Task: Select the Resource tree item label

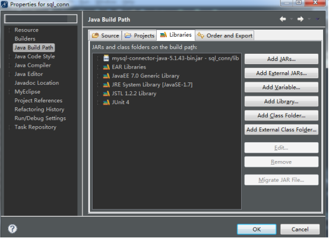Action: coord(27,30)
